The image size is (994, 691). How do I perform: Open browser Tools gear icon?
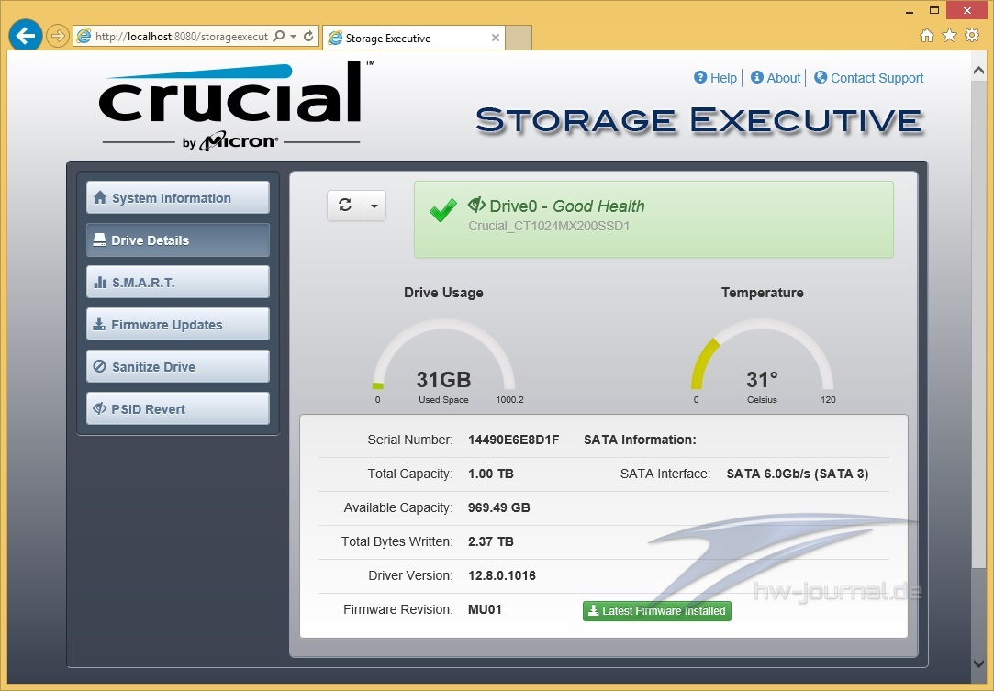[972, 36]
